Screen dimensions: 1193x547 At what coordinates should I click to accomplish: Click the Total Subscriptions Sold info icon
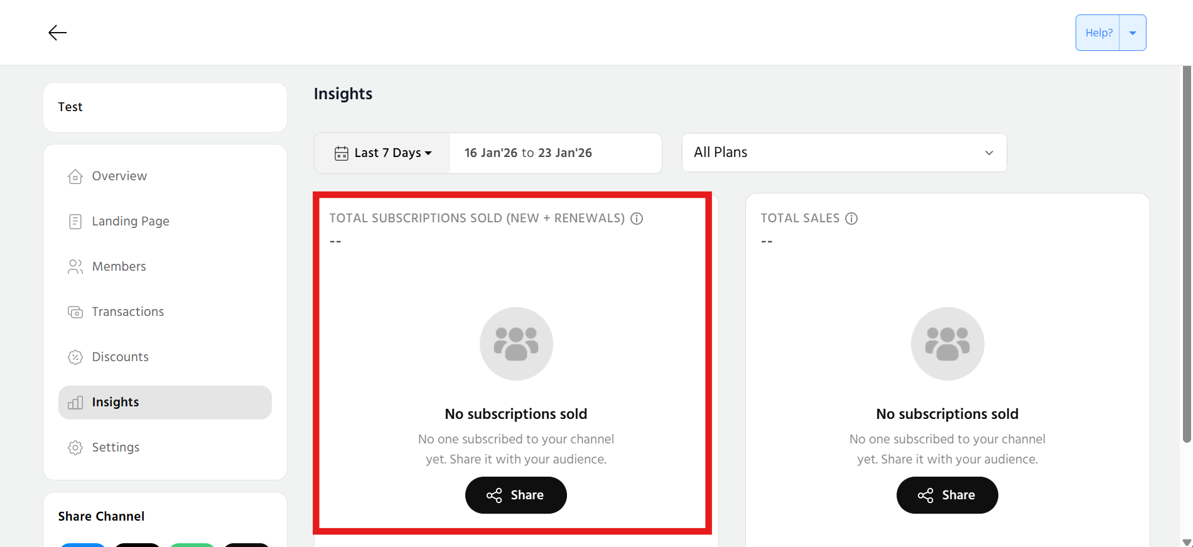[637, 219]
